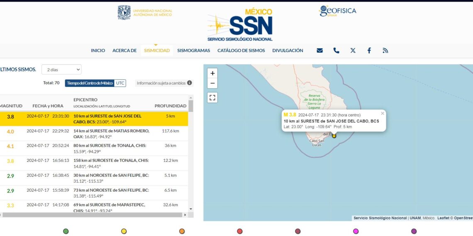Click the Cabo San Lucas map label
Image resolution: width=473 pixels, height=236 pixels.
click(x=317, y=143)
